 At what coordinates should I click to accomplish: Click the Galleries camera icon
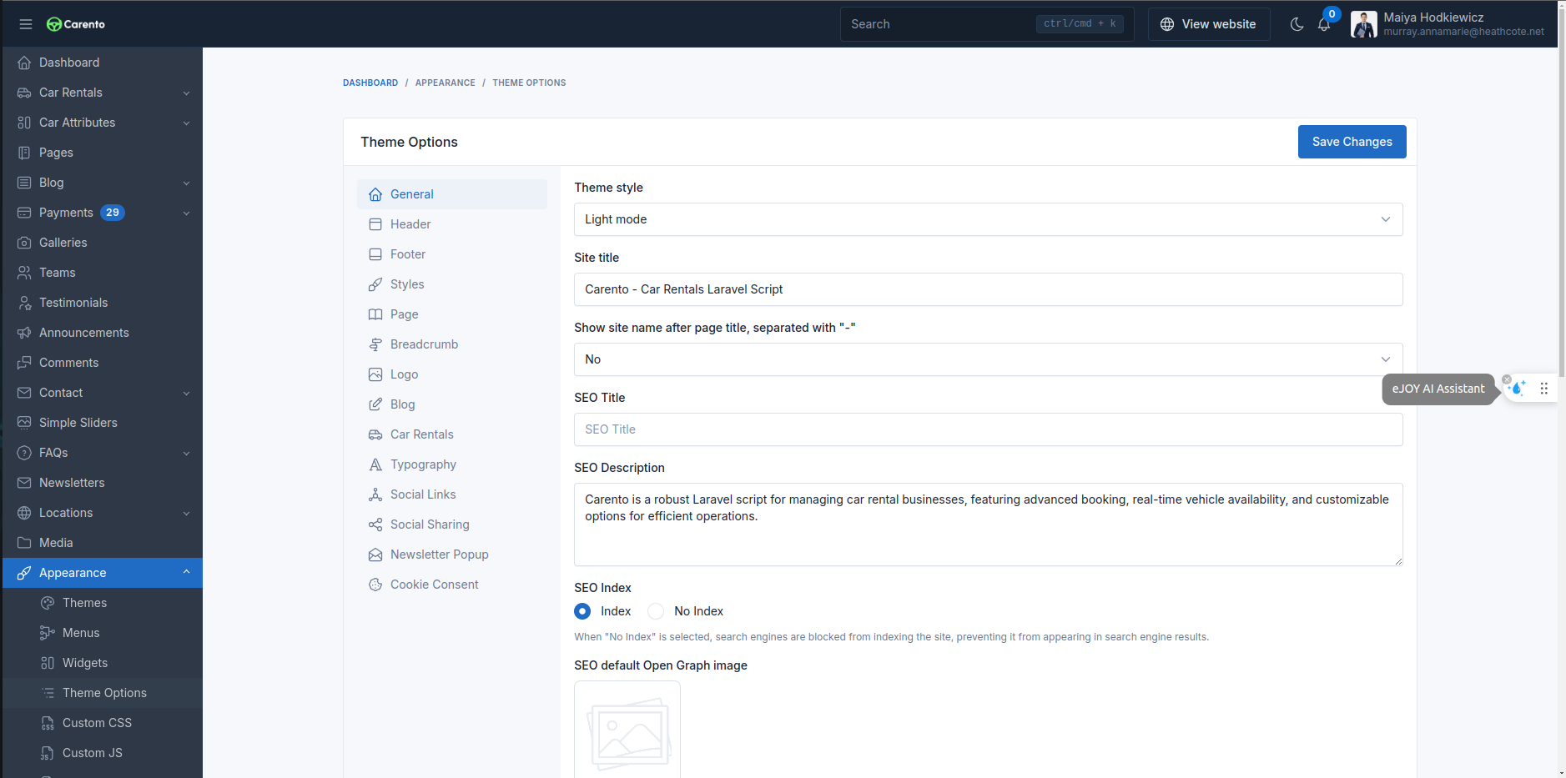[x=24, y=243]
